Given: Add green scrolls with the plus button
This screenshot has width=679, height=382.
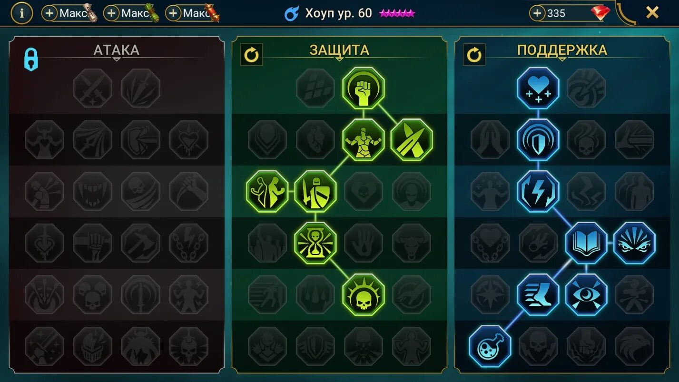Looking at the screenshot, I should [111, 13].
